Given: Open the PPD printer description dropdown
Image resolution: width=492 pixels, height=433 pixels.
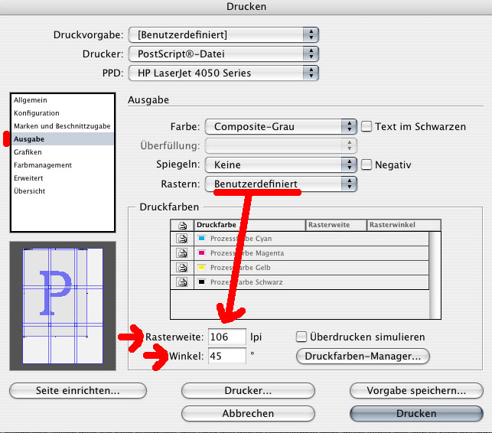Looking at the screenshot, I should pyautogui.click(x=223, y=73).
